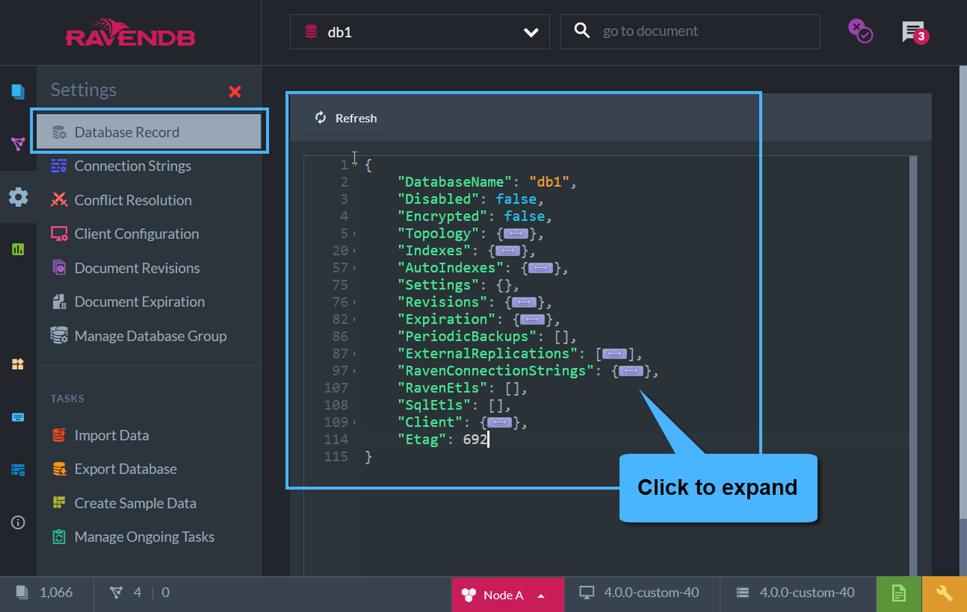Expand the folded AutoIndexes object

(539, 268)
